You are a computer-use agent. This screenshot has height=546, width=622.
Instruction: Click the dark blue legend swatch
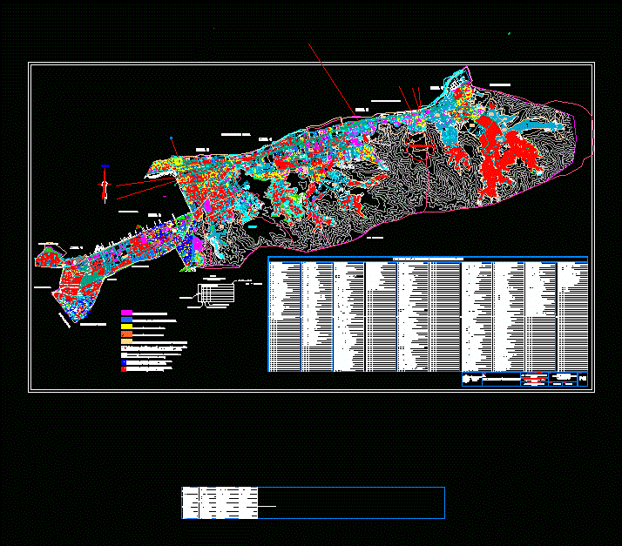pos(125,361)
